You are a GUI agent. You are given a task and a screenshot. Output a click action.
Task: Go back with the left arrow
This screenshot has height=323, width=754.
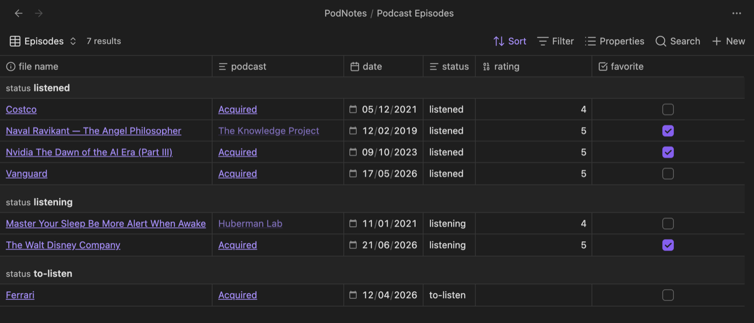click(x=19, y=13)
